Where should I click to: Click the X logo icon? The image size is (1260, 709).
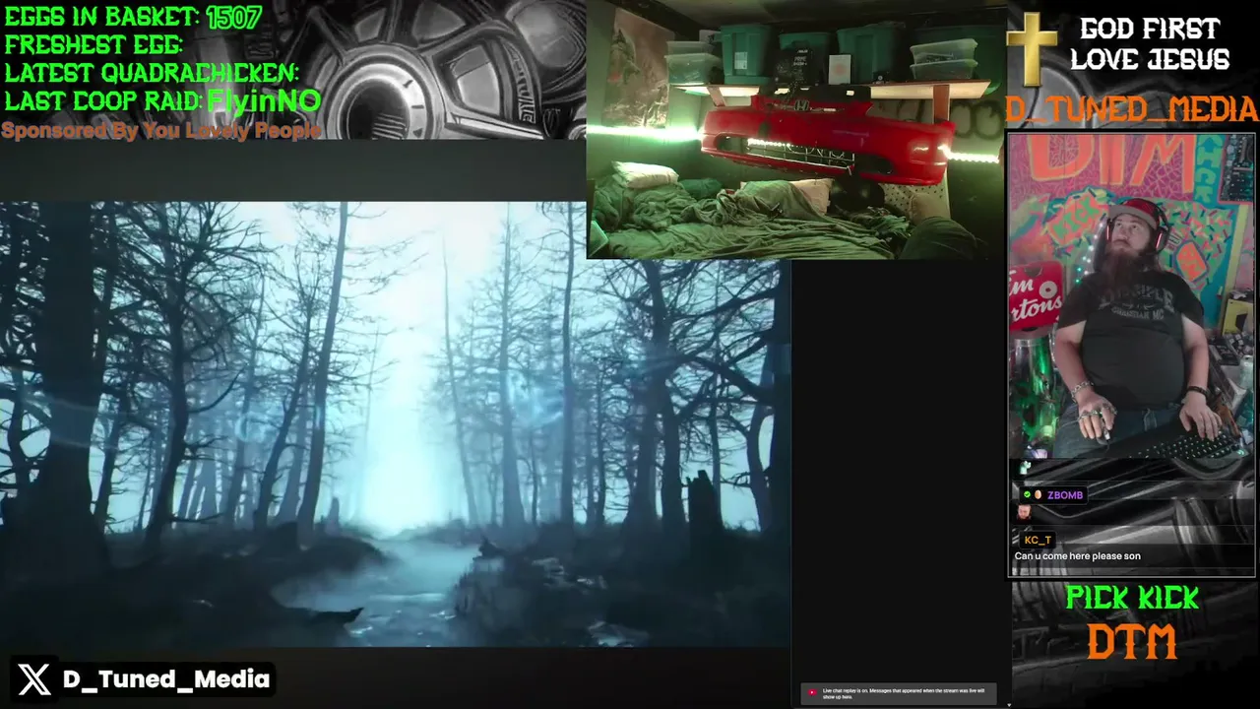click(34, 679)
